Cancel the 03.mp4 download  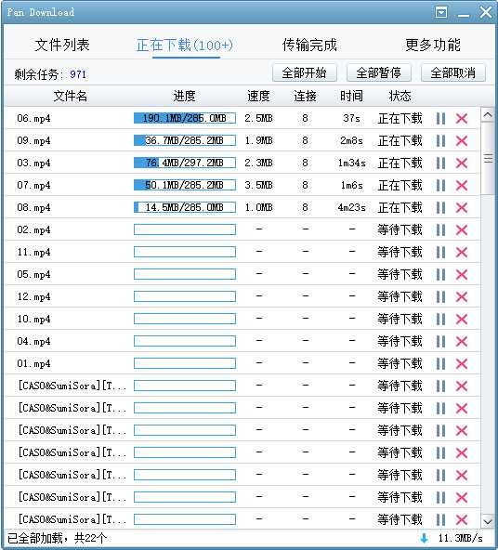tap(462, 164)
